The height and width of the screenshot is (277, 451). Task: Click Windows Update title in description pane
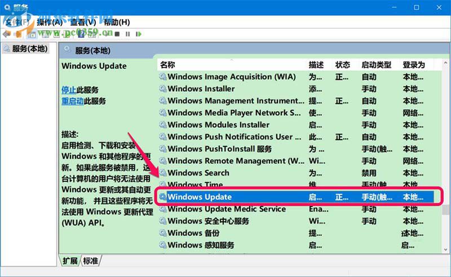[x=94, y=66]
